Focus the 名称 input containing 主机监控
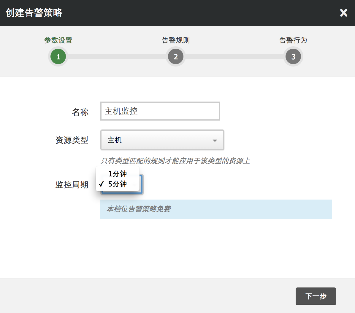Screen dimensions: 355x313 click(x=160, y=111)
